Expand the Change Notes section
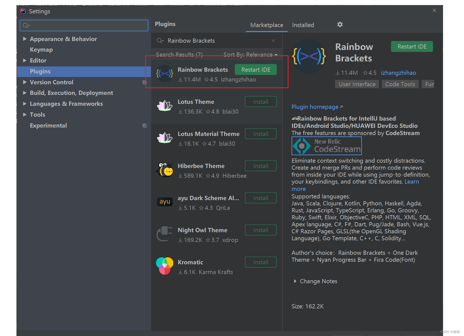Viewport: 464px width, 336px height. (295, 281)
